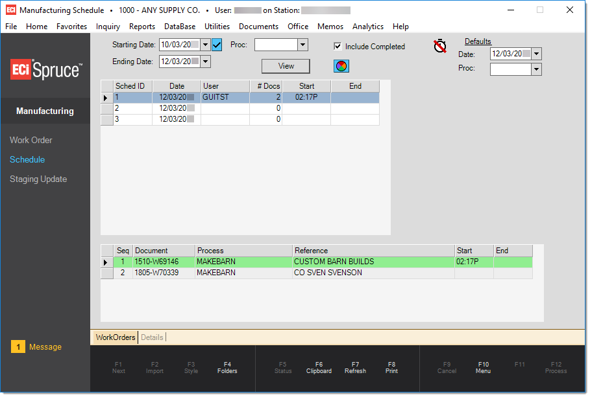Image resolution: width=590 pixels, height=397 pixels.
Task: Click the F2 Import function key
Action: 154,367
